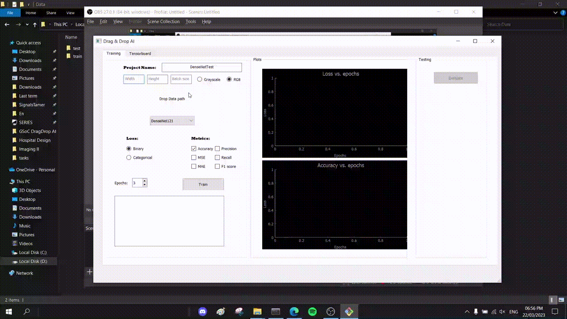Enable the F1 score checkbox
Screen dimensions: 567x319
pos(217,167)
